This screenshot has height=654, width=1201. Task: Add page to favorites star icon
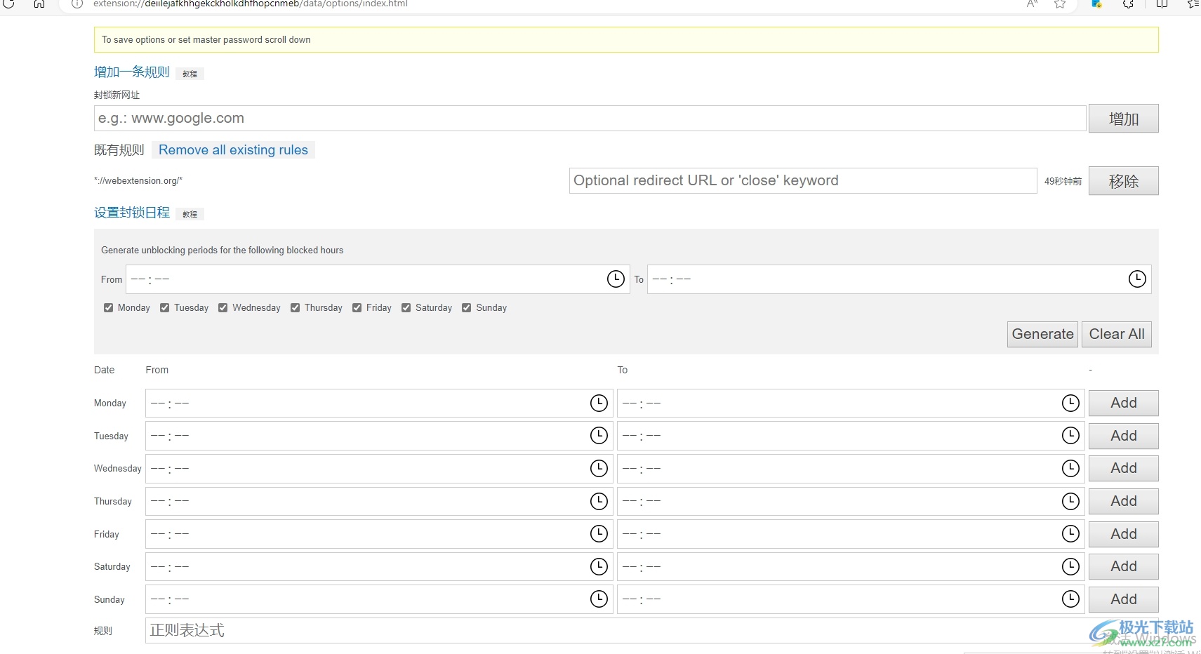point(1060,4)
